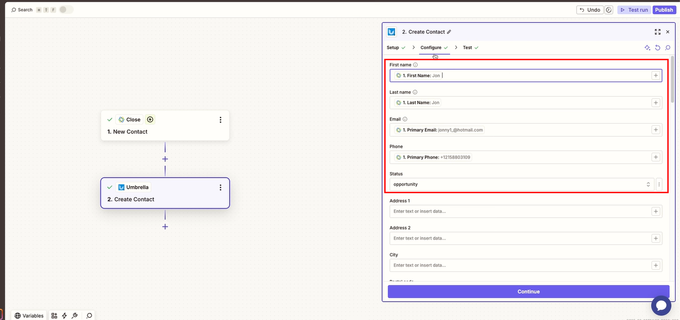680x320 pixels.
Task: Click the panel vertical scrollbar
Action: [x=672, y=80]
